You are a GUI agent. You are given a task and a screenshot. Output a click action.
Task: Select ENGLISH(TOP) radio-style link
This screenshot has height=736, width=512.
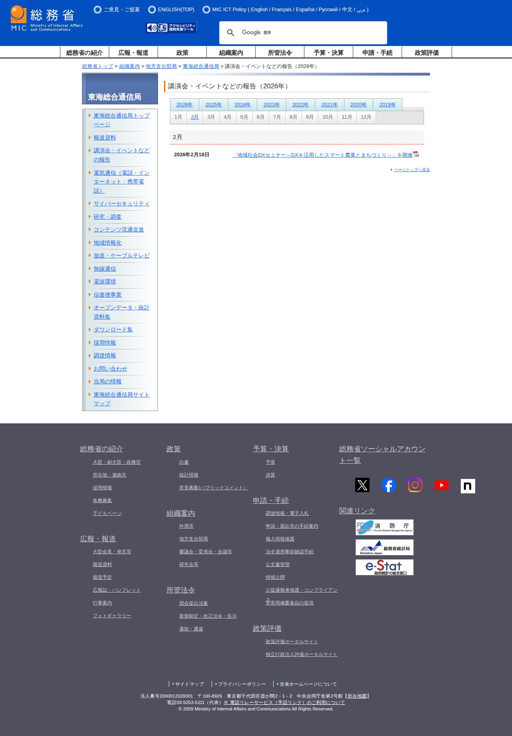(171, 10)
